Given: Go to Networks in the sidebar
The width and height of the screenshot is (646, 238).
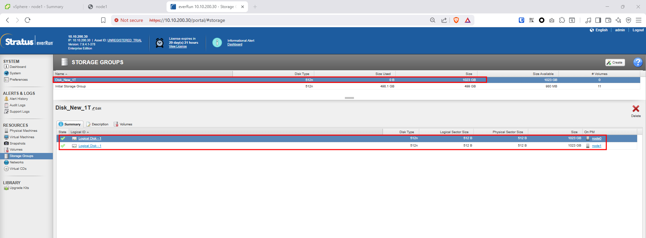Looking at the screenshot, I should (x=16, y=162).
